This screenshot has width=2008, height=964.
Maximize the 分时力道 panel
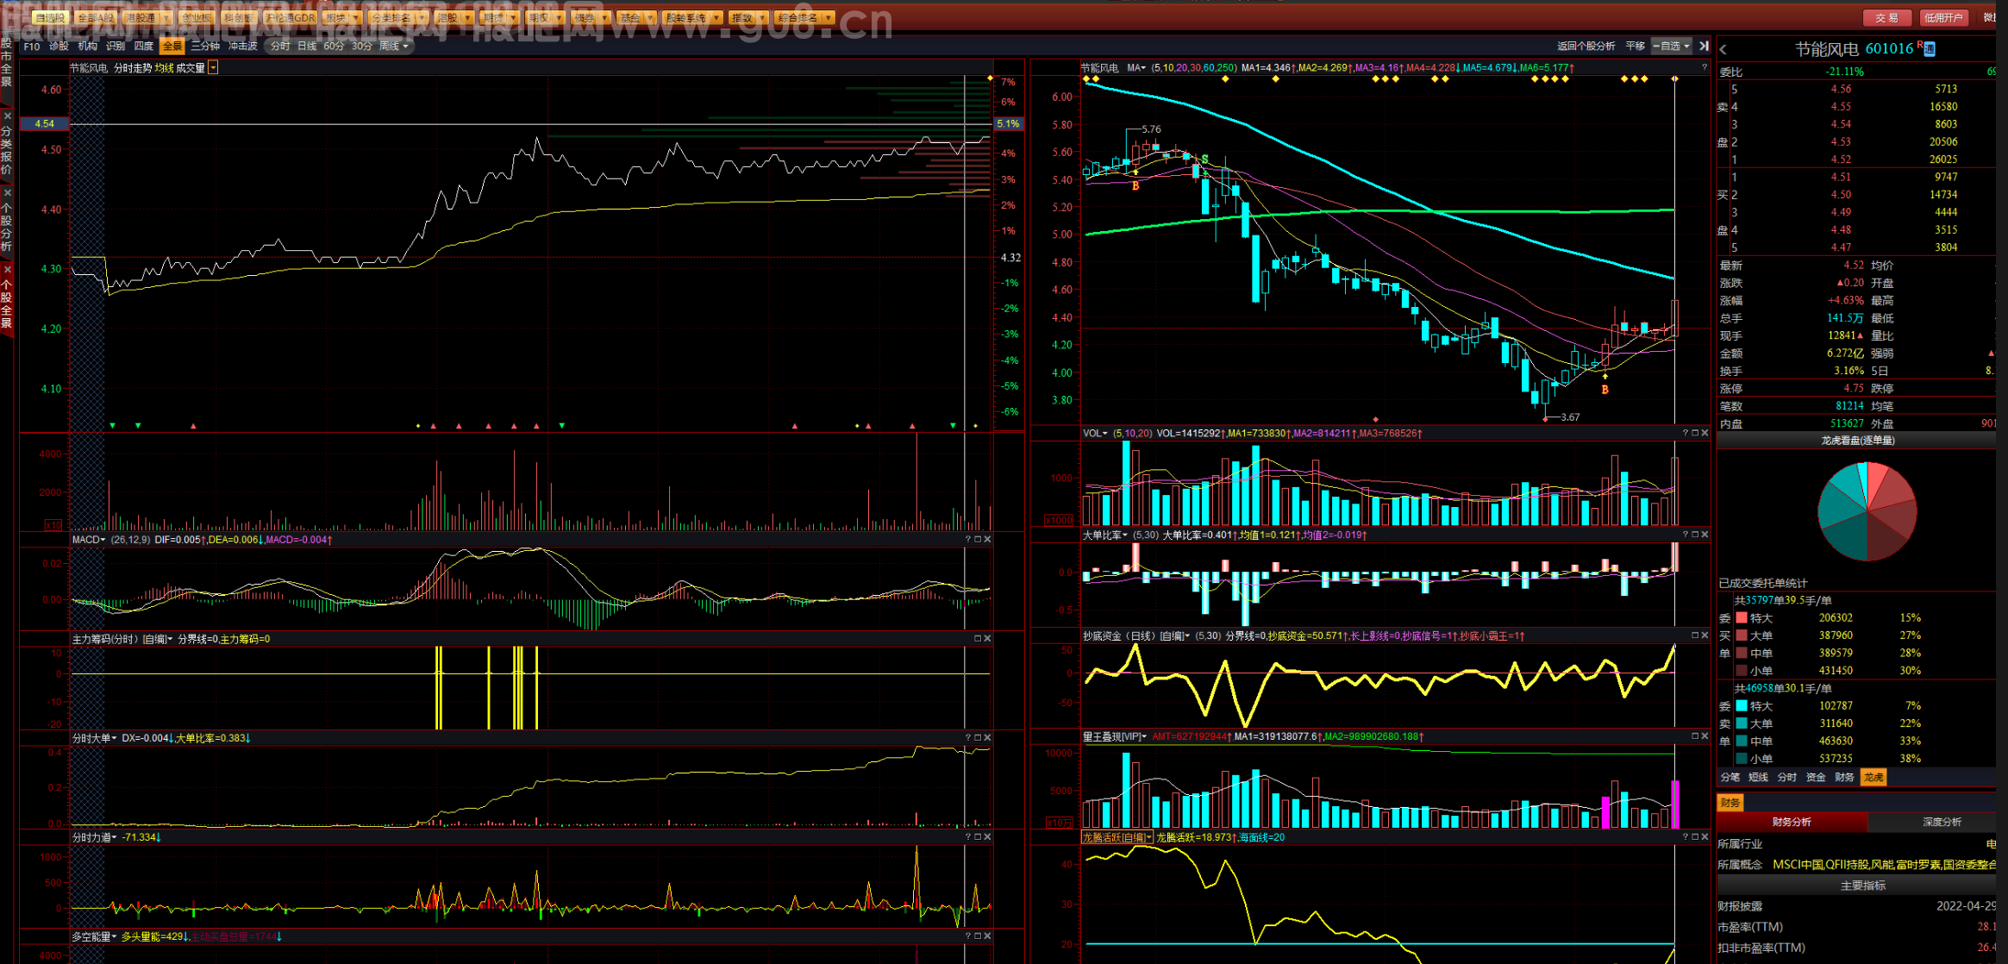[x=978, y=836]
